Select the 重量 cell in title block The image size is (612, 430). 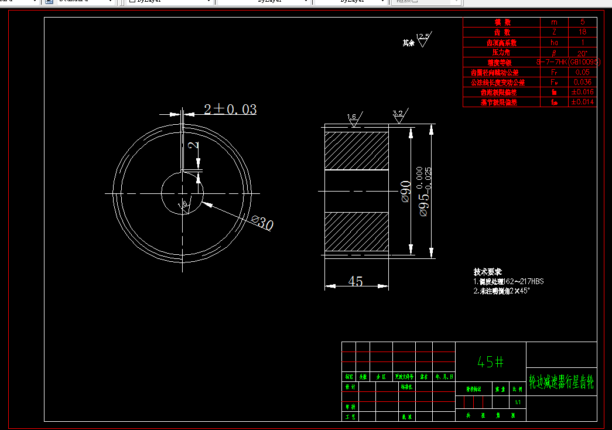click(x=500, y=390)
